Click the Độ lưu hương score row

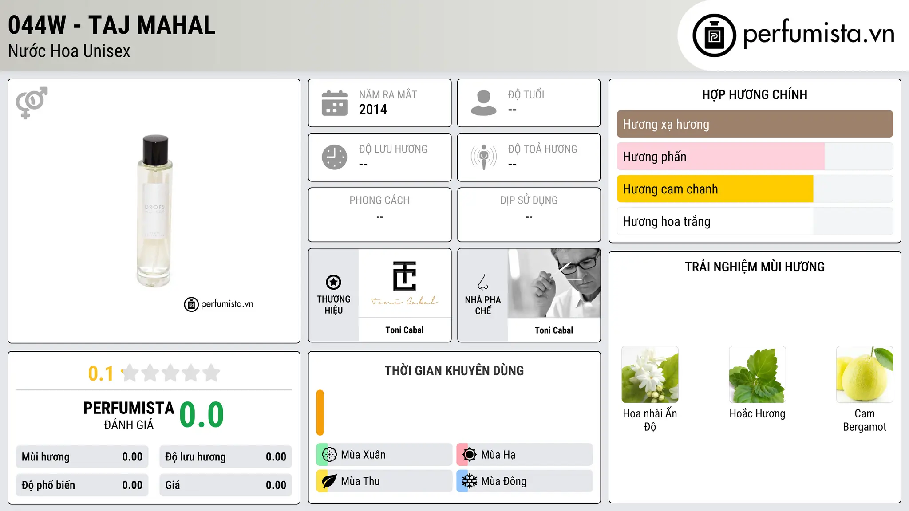tap(225, 457)
